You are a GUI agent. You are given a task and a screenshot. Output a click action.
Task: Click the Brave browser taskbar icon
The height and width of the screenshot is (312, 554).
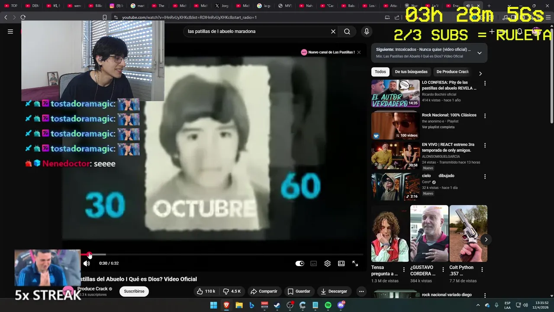point(226,305)
